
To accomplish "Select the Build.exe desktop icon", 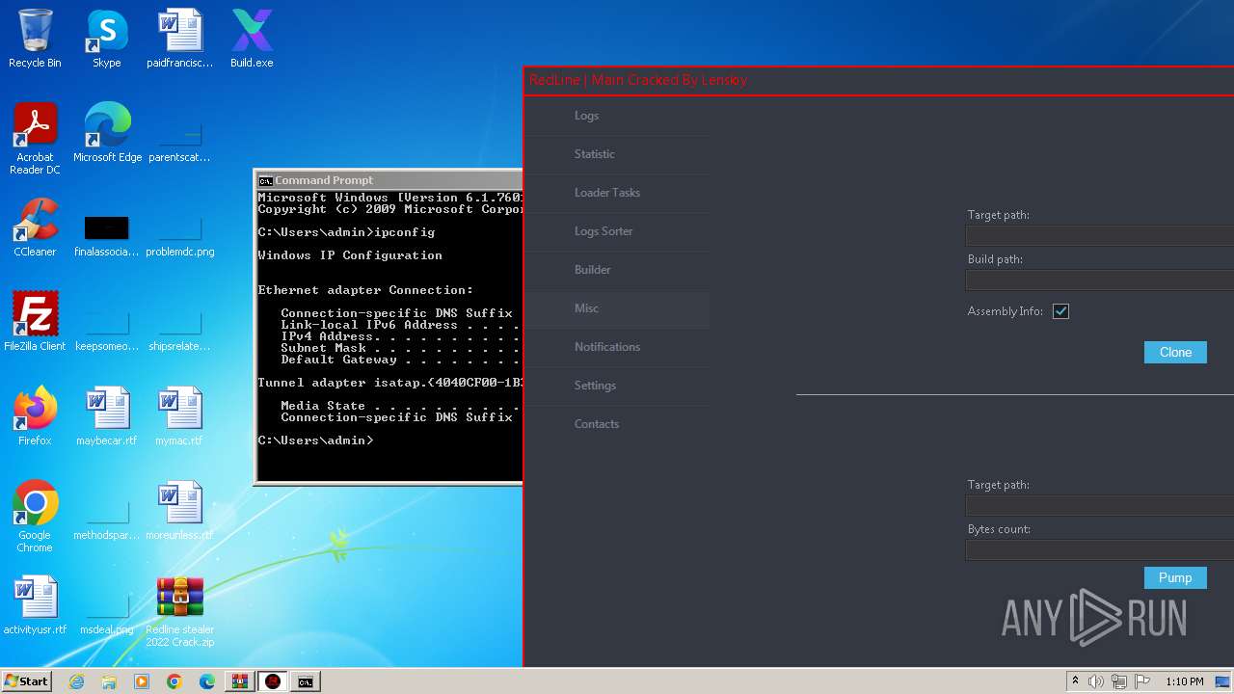I will pos(252,39).
